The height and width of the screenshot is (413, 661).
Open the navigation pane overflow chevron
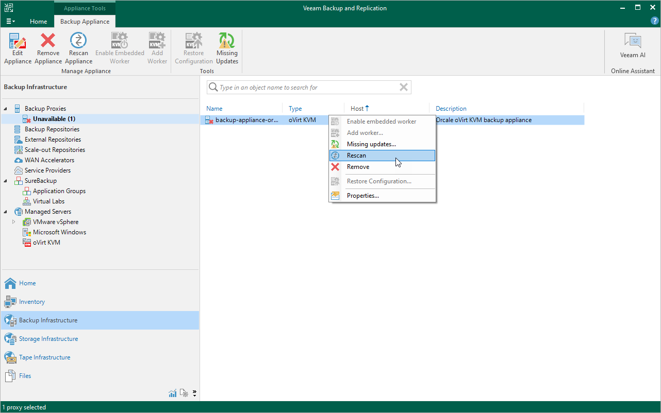pyautogui.click(x=194, y=393)
